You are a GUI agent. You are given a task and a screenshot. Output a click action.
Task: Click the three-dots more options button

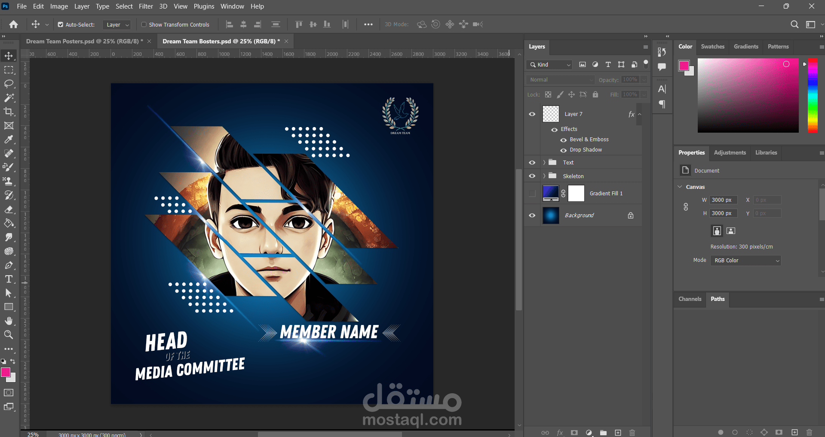coord(368,24)
